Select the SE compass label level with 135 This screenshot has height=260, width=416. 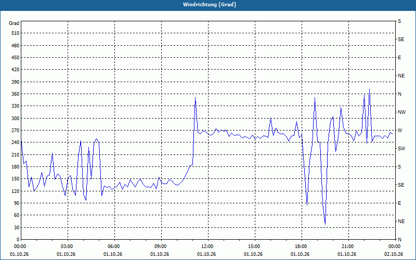click(401, 185)
